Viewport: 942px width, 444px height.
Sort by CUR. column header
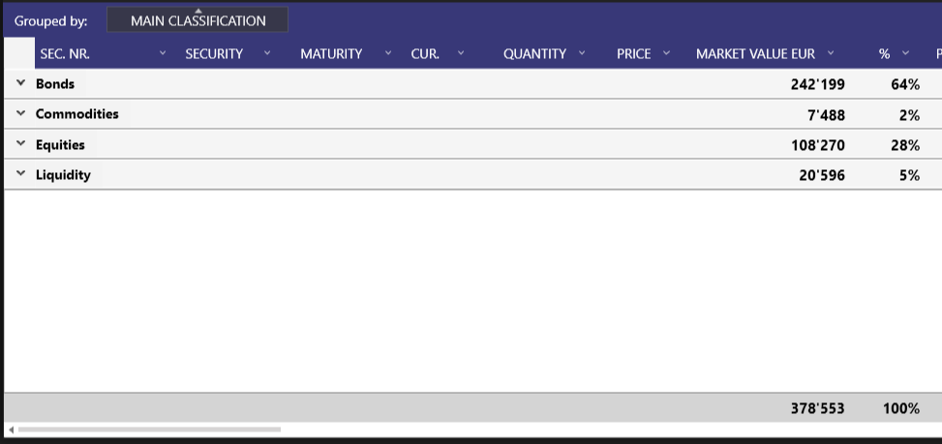tap(425, 54)
